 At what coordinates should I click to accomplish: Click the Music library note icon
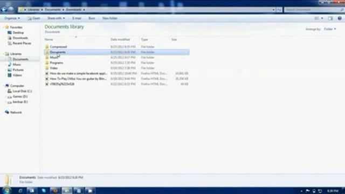click(10, 65)
